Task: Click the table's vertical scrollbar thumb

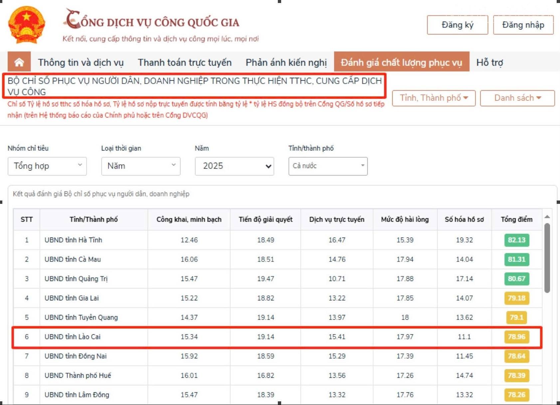Action: [x=547, y=258]
